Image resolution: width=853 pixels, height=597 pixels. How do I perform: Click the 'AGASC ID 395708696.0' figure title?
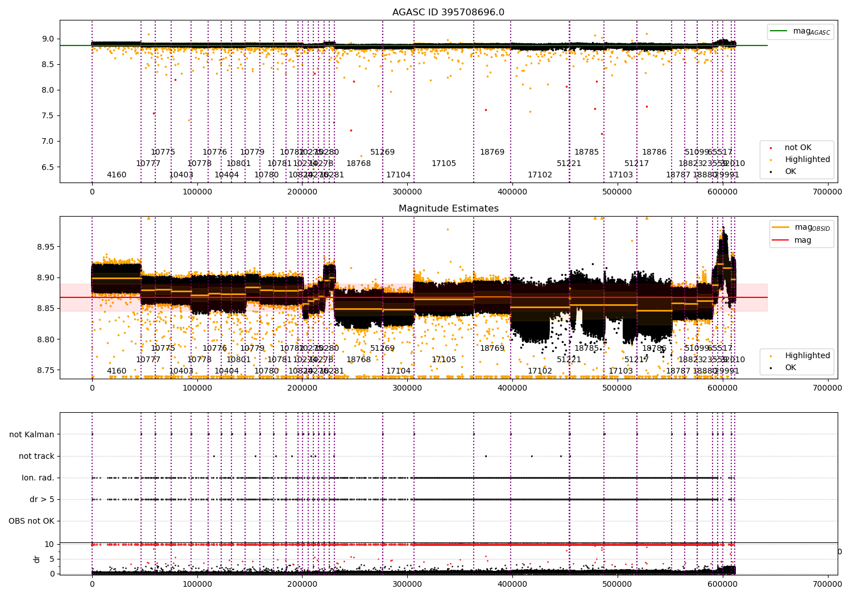pos(448,13)
